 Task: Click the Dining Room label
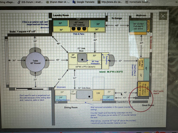point(71,107)
